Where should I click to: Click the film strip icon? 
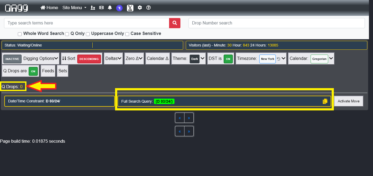point(101,8)
